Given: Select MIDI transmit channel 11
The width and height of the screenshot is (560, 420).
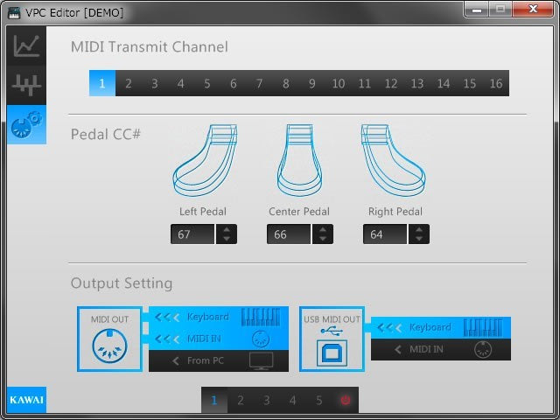Looking at the screenshot, I should click(365, 83).
